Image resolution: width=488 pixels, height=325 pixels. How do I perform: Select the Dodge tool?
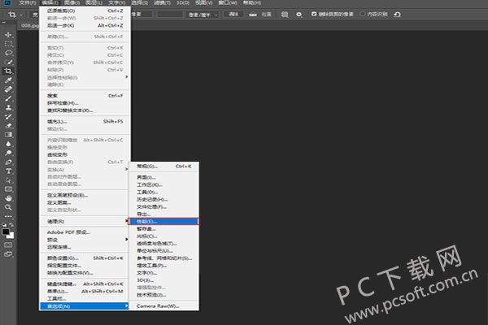(x=8, y=153)
